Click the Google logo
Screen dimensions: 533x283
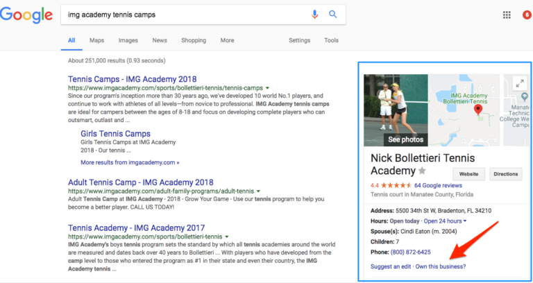point(27,15)
